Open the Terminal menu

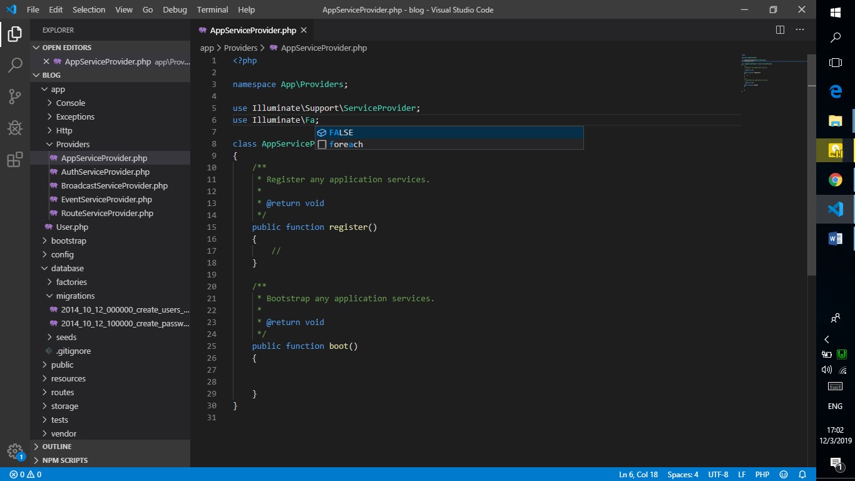[x=212, y=10]
